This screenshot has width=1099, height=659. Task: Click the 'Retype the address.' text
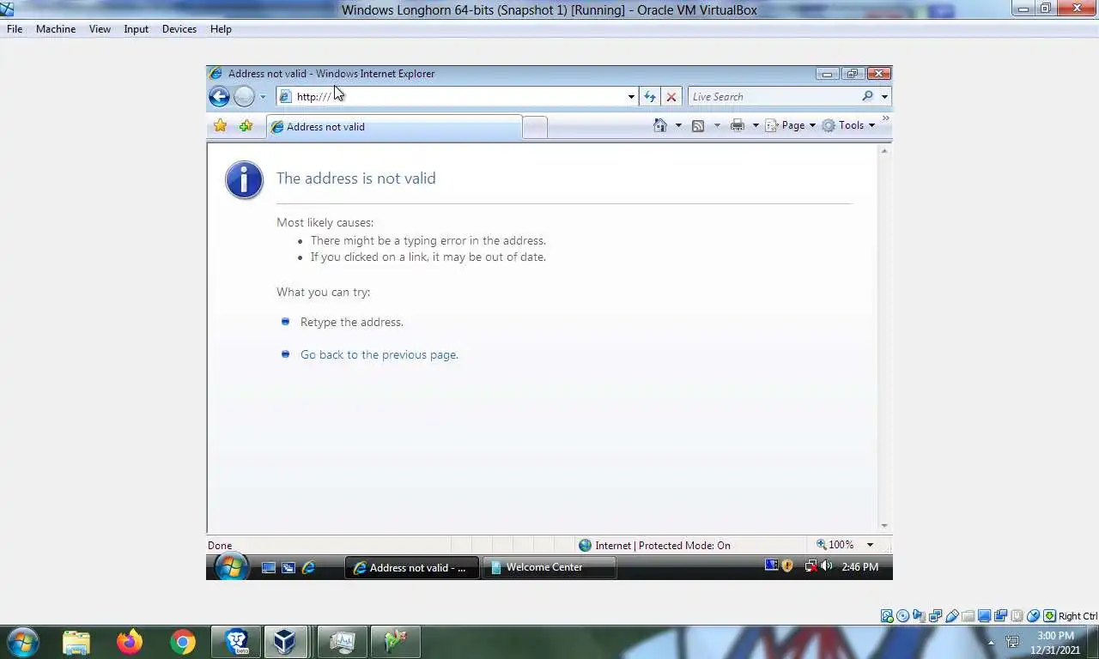pos(352,322)
